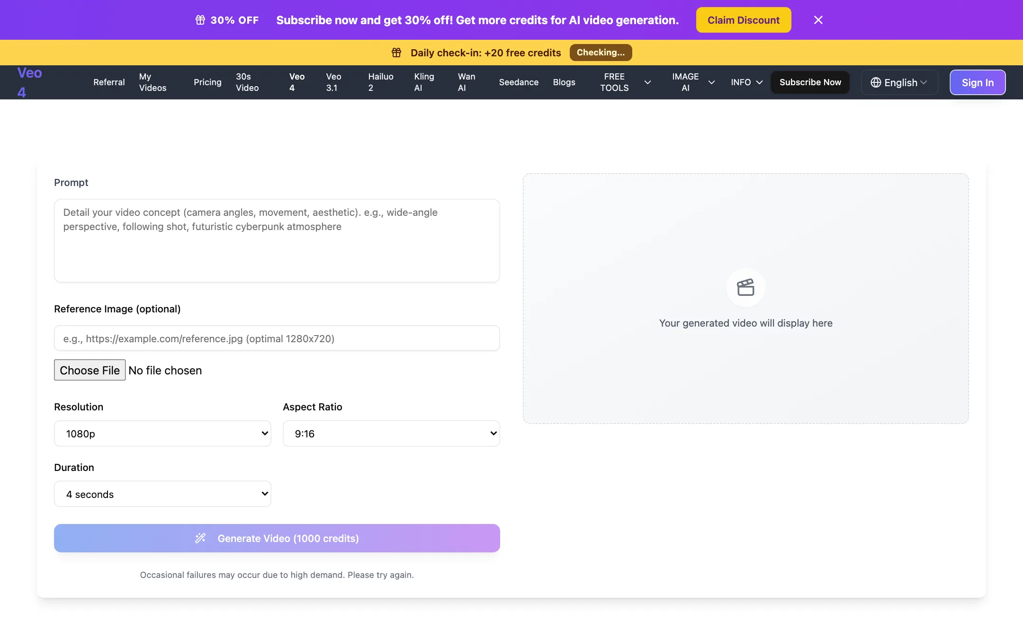Open Hailuo 2 model page
1023x639 pixels.
click(x=381, y=82)
